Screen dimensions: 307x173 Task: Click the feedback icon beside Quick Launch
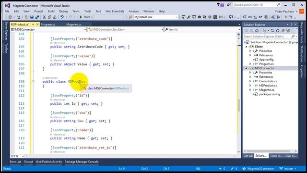228,5
